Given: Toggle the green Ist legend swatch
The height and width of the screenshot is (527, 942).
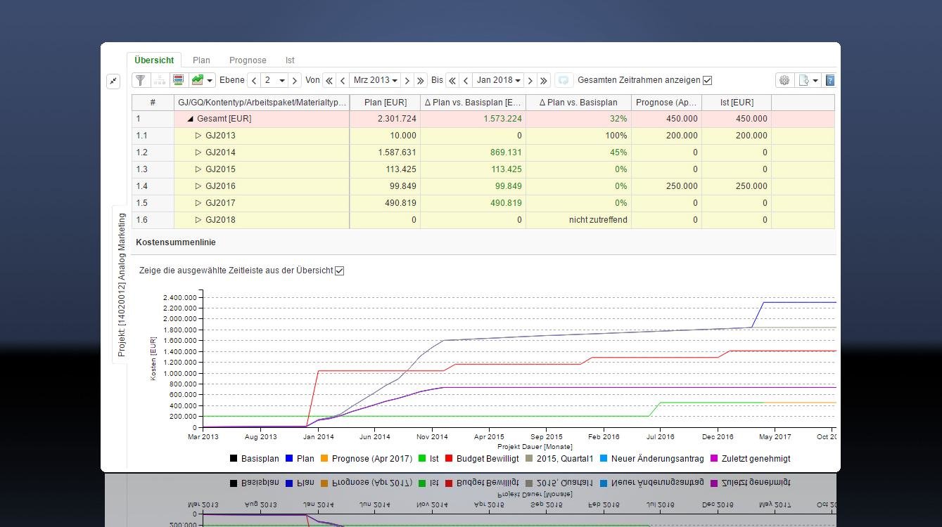Looking at the screenshot, I should pos(422,459).
